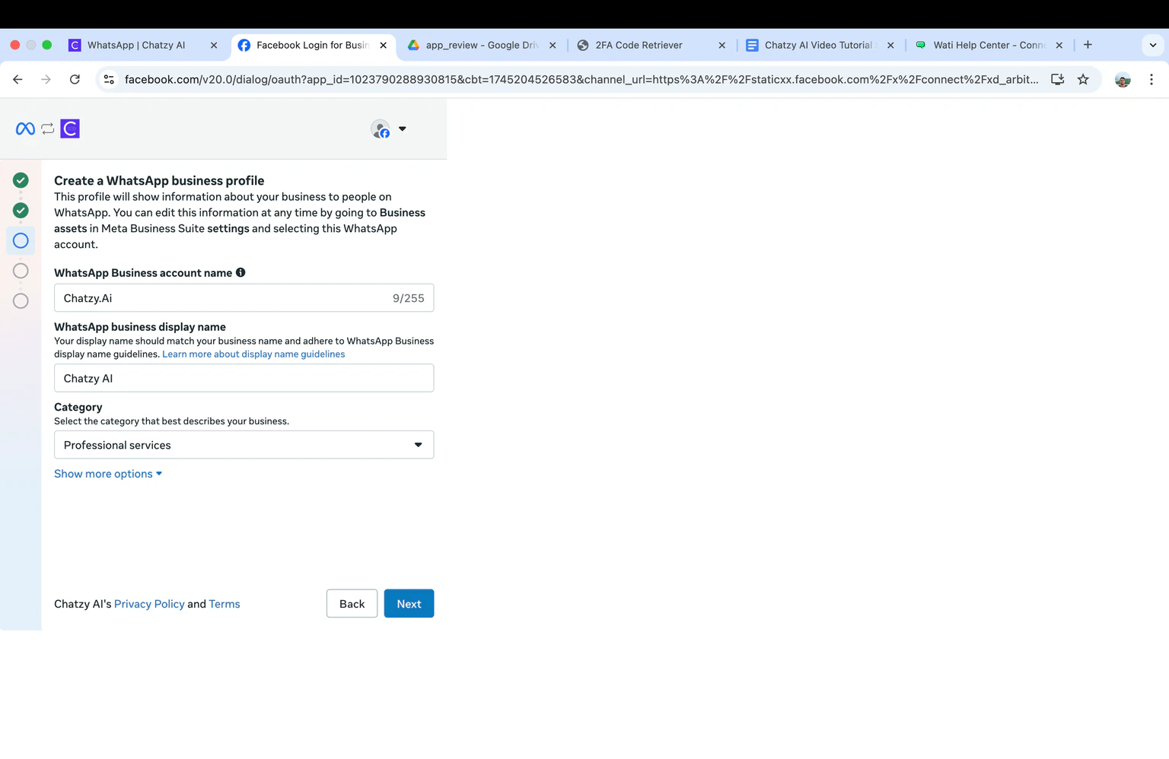The width and height of the screenshot is (1169, 759).
Task: Click the second completed step checkmark
Action: [x=21, y=211]
